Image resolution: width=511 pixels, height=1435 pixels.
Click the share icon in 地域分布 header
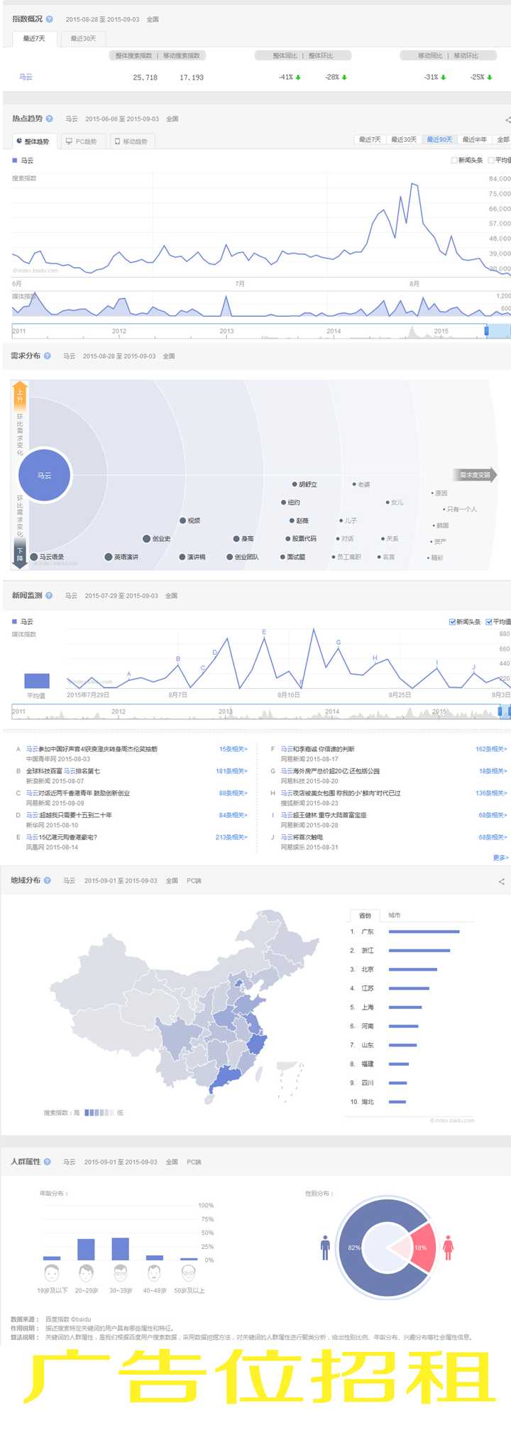point(501,881)
